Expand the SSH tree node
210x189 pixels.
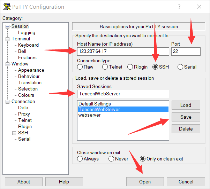click(14, 133)
